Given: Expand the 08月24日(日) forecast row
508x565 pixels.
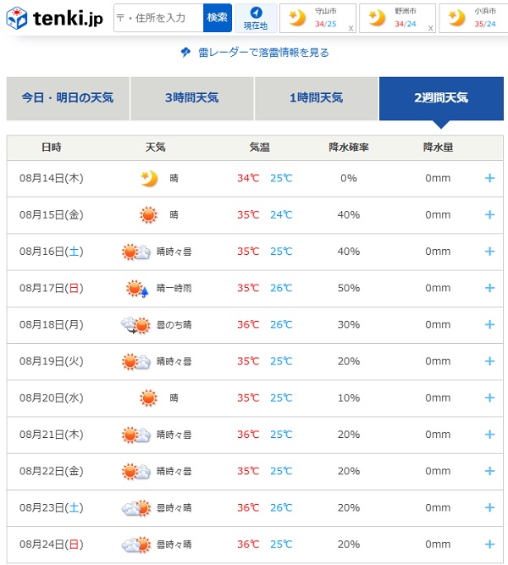Looking at the screenshot, I should (x=489, y=544).
